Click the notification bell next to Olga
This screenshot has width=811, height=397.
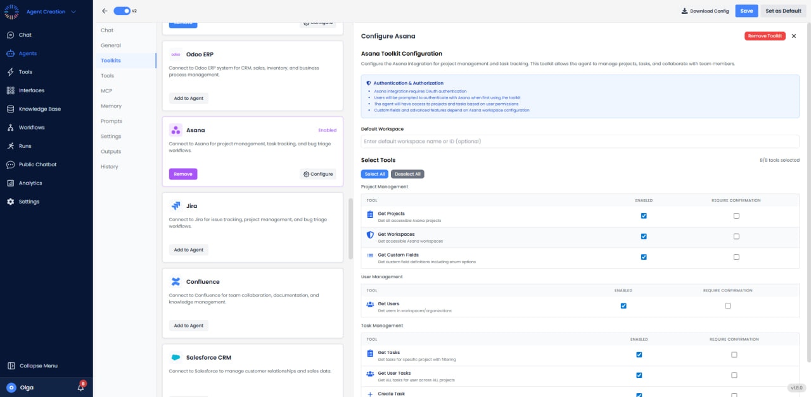79,387
